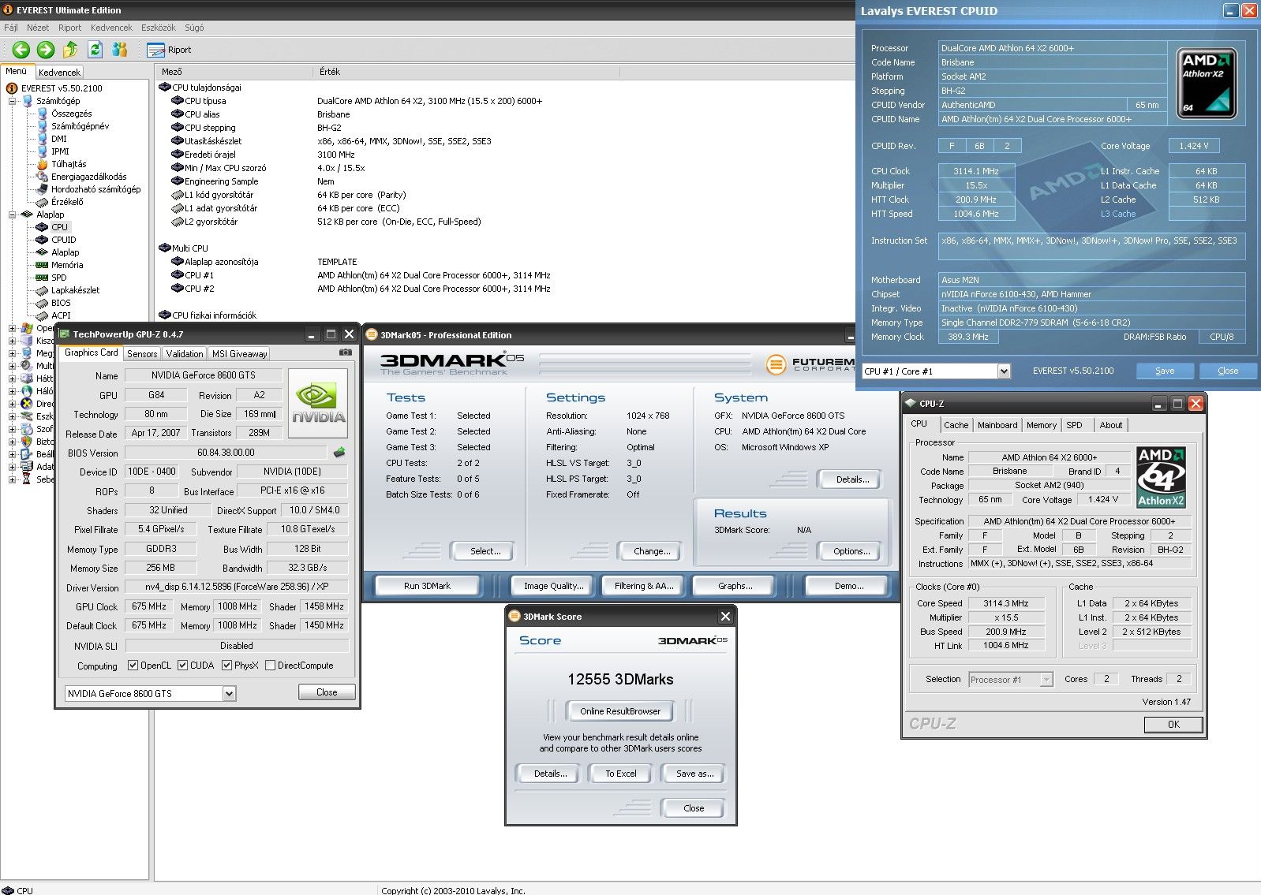Select the Túlhajtás flame icon in tree
This screenshot has height=895, width=1261.
click(43, 164)
